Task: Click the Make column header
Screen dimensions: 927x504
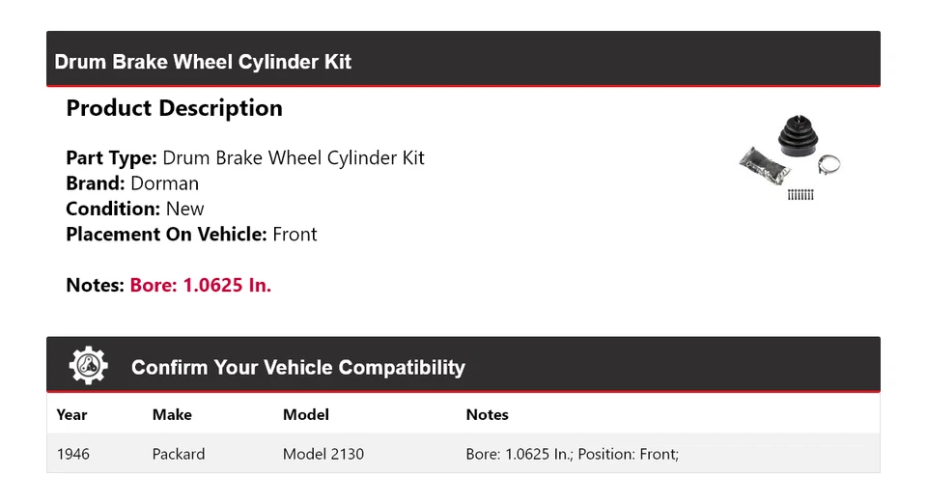Action: tap(172, 414)
